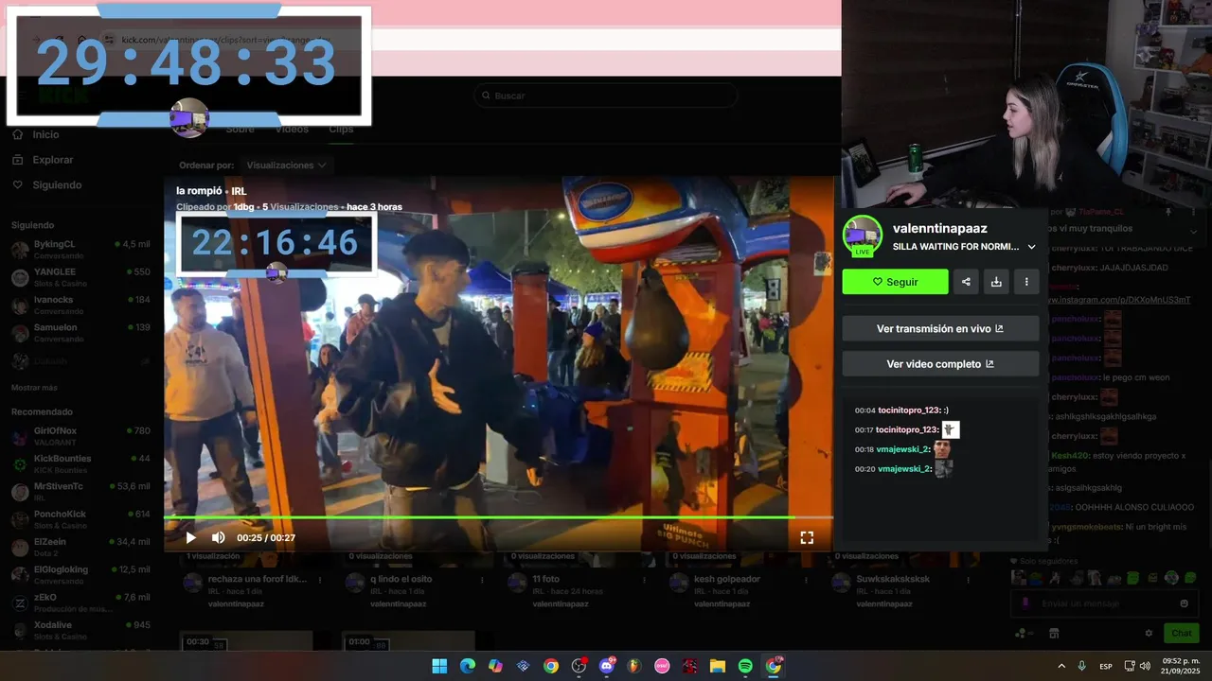
Task: Open the emoji picker in chat input
Action: point(1184,603)
